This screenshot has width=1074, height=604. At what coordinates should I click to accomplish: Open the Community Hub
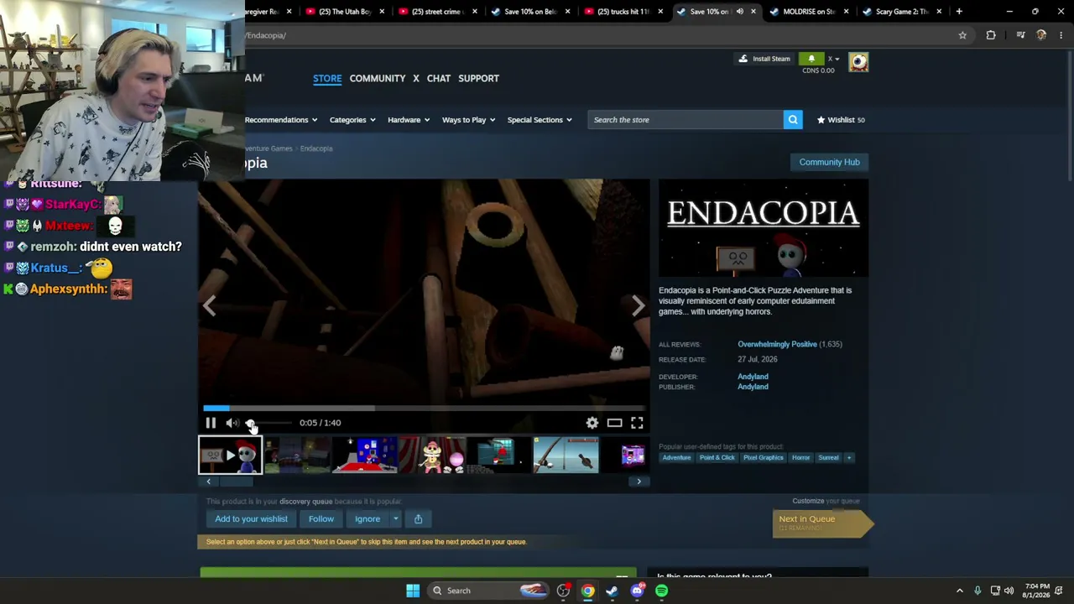[829, 162]
